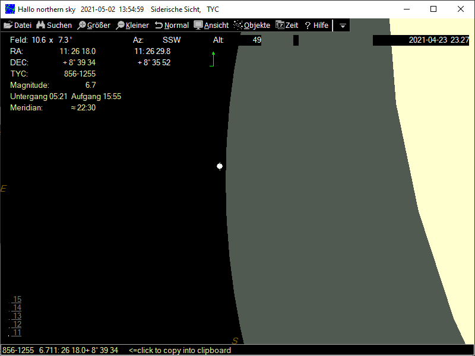Click the application icon in title bar
Image resolution: width=475 pixels, height=356 pixels.
(x=10, y=9)
